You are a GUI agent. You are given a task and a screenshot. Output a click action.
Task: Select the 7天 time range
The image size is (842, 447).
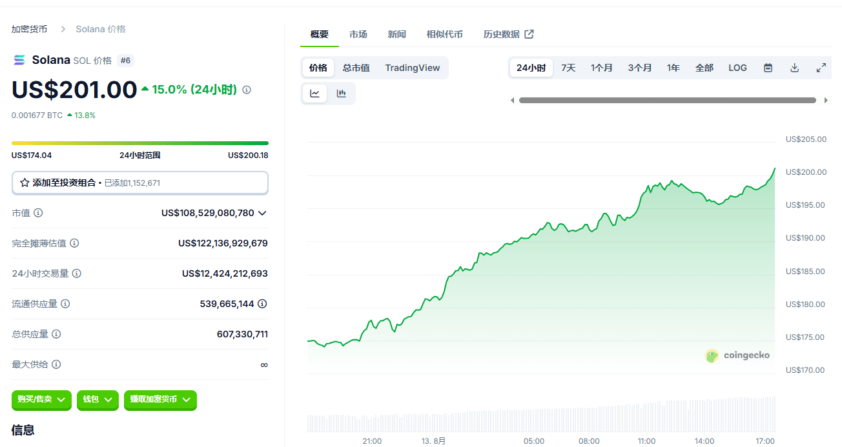(568, 68)
